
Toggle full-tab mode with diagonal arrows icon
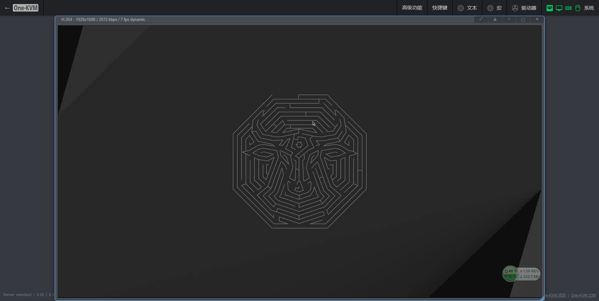(481, 19)
